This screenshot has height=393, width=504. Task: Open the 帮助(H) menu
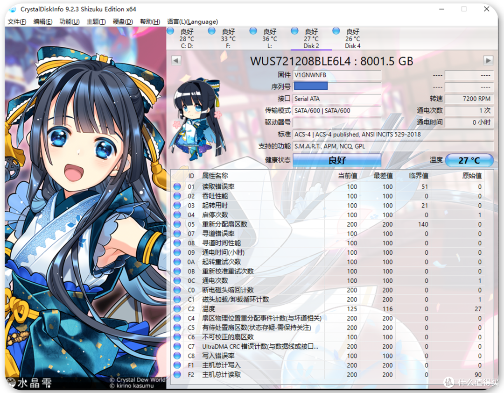(x=150, y=21)
